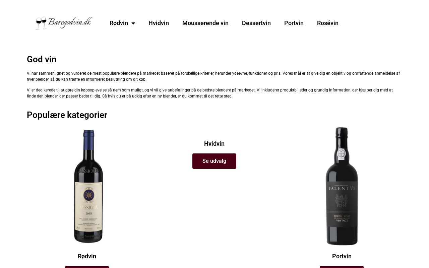The width and height of the screenshot is (429, 268).
Task: Open the Rødvin category title below the bottle
Action: coord(87,256)
